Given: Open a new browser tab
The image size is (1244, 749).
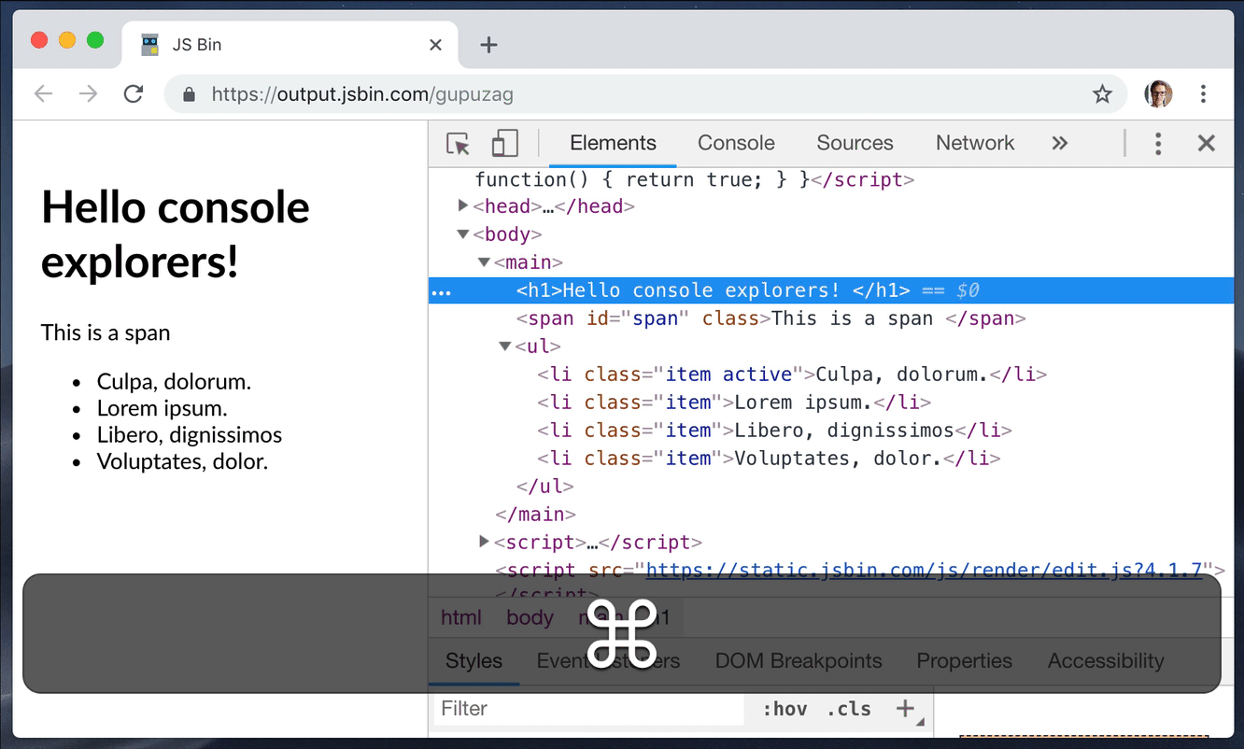Looking at the screenshot, I should coord(488,45).
